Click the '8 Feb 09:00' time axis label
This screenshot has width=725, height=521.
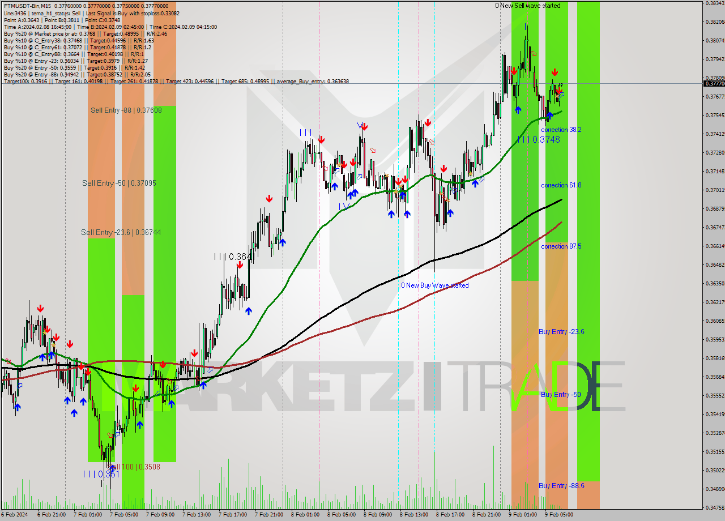tap(377, 515)
